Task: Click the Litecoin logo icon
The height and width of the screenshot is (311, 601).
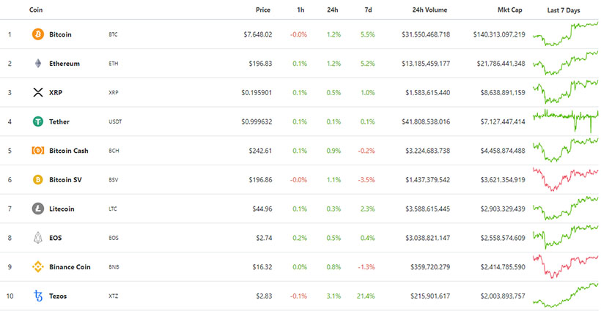Action: (x=38, y=209)
